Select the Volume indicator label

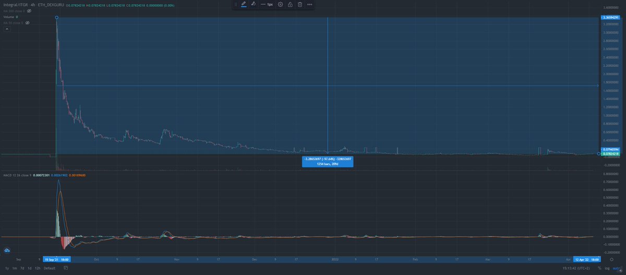click(x=8, y=17)
